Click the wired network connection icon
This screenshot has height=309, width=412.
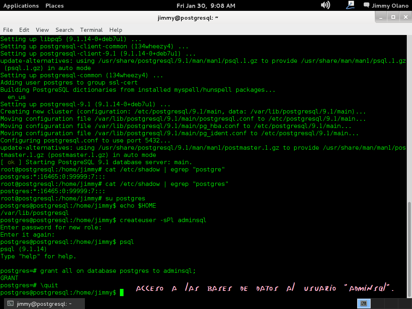tap(350, 5)
